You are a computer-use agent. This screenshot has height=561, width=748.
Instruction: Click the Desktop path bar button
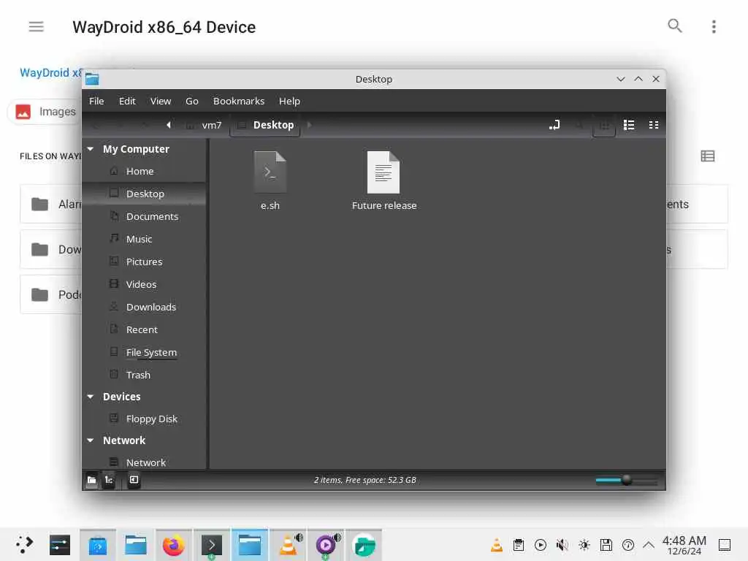coord(265,126)
